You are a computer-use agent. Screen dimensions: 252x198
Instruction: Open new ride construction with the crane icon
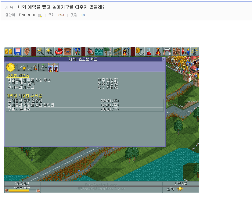pos(127,51)
